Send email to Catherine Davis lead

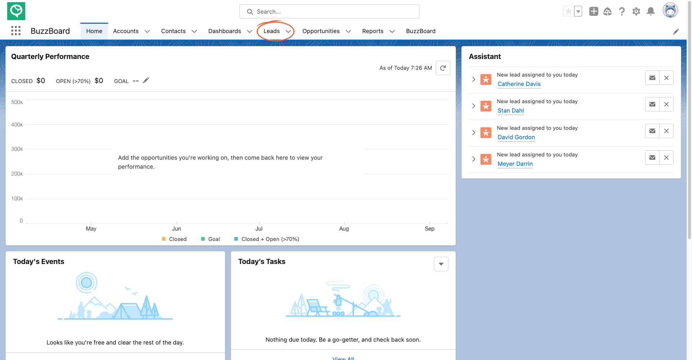[x=652, y=78]
